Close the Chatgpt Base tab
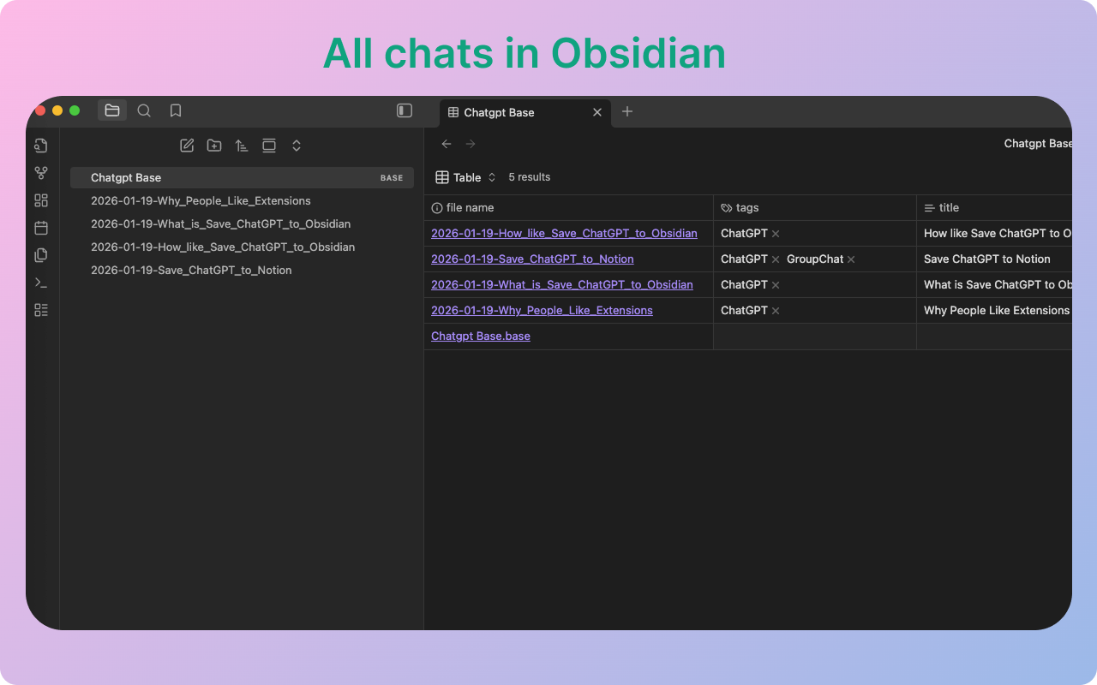This screenshot has height=685, width=1097. click(x=597, y=112)
